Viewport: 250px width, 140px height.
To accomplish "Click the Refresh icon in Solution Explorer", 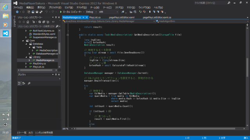I will click(x=39, y=22).
